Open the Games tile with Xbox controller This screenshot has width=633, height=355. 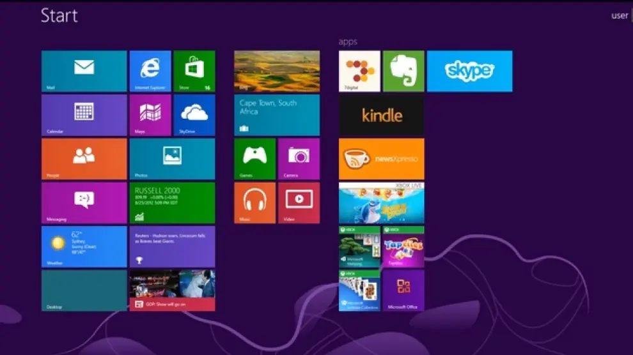tap(254, 159)
